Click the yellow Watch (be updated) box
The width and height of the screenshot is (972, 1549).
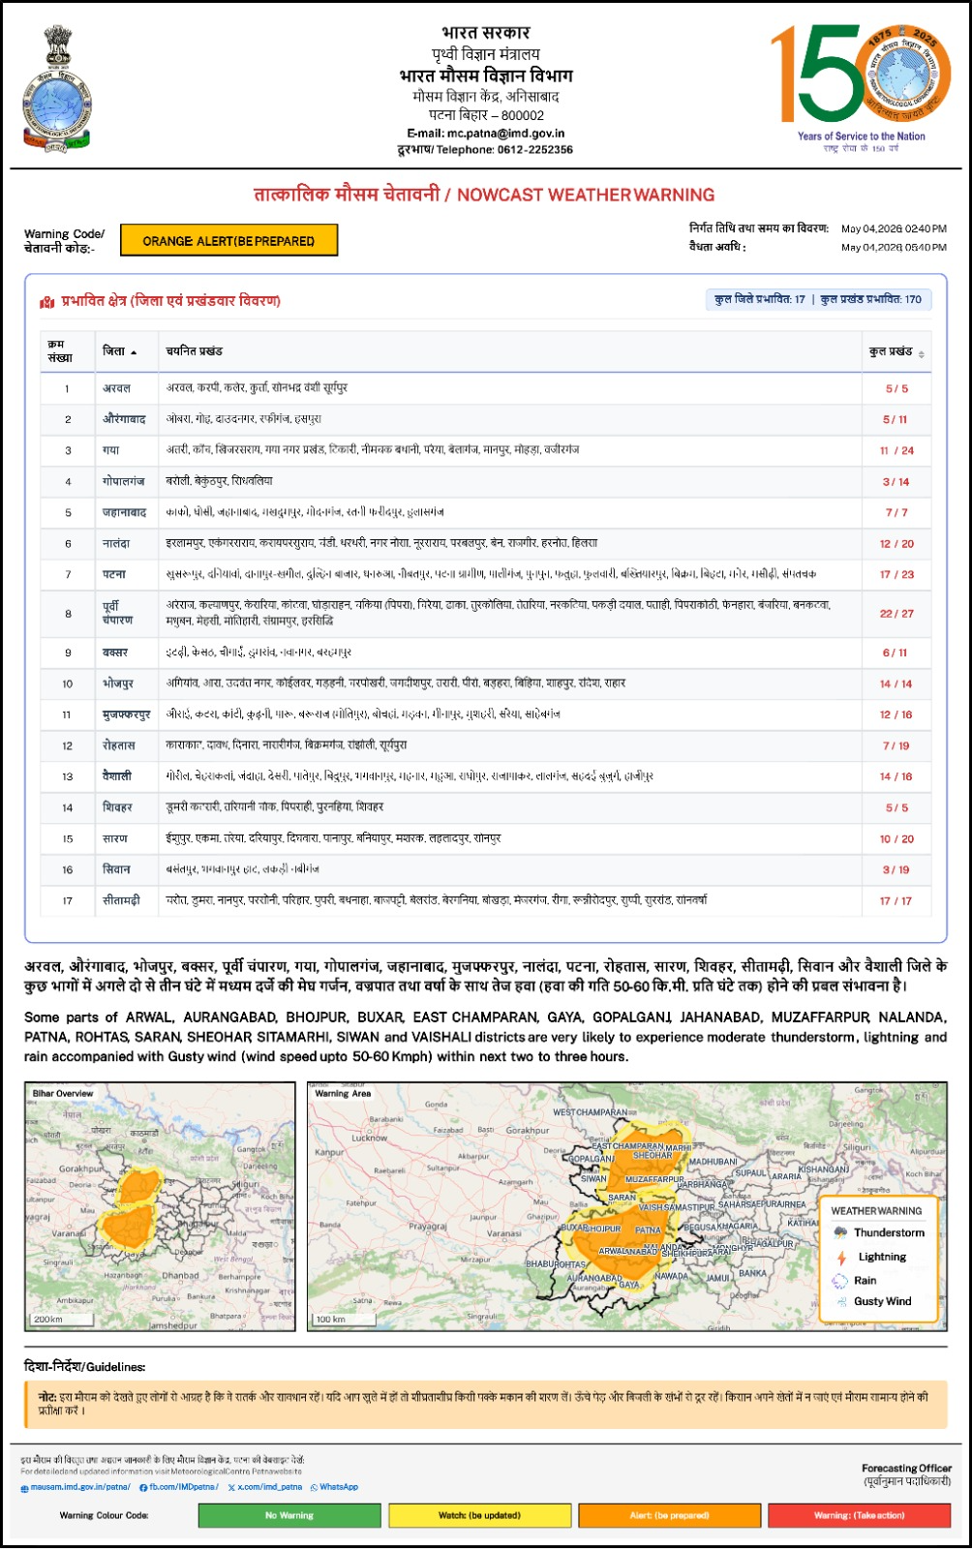pyautogui.click(x=479, y=1515)
